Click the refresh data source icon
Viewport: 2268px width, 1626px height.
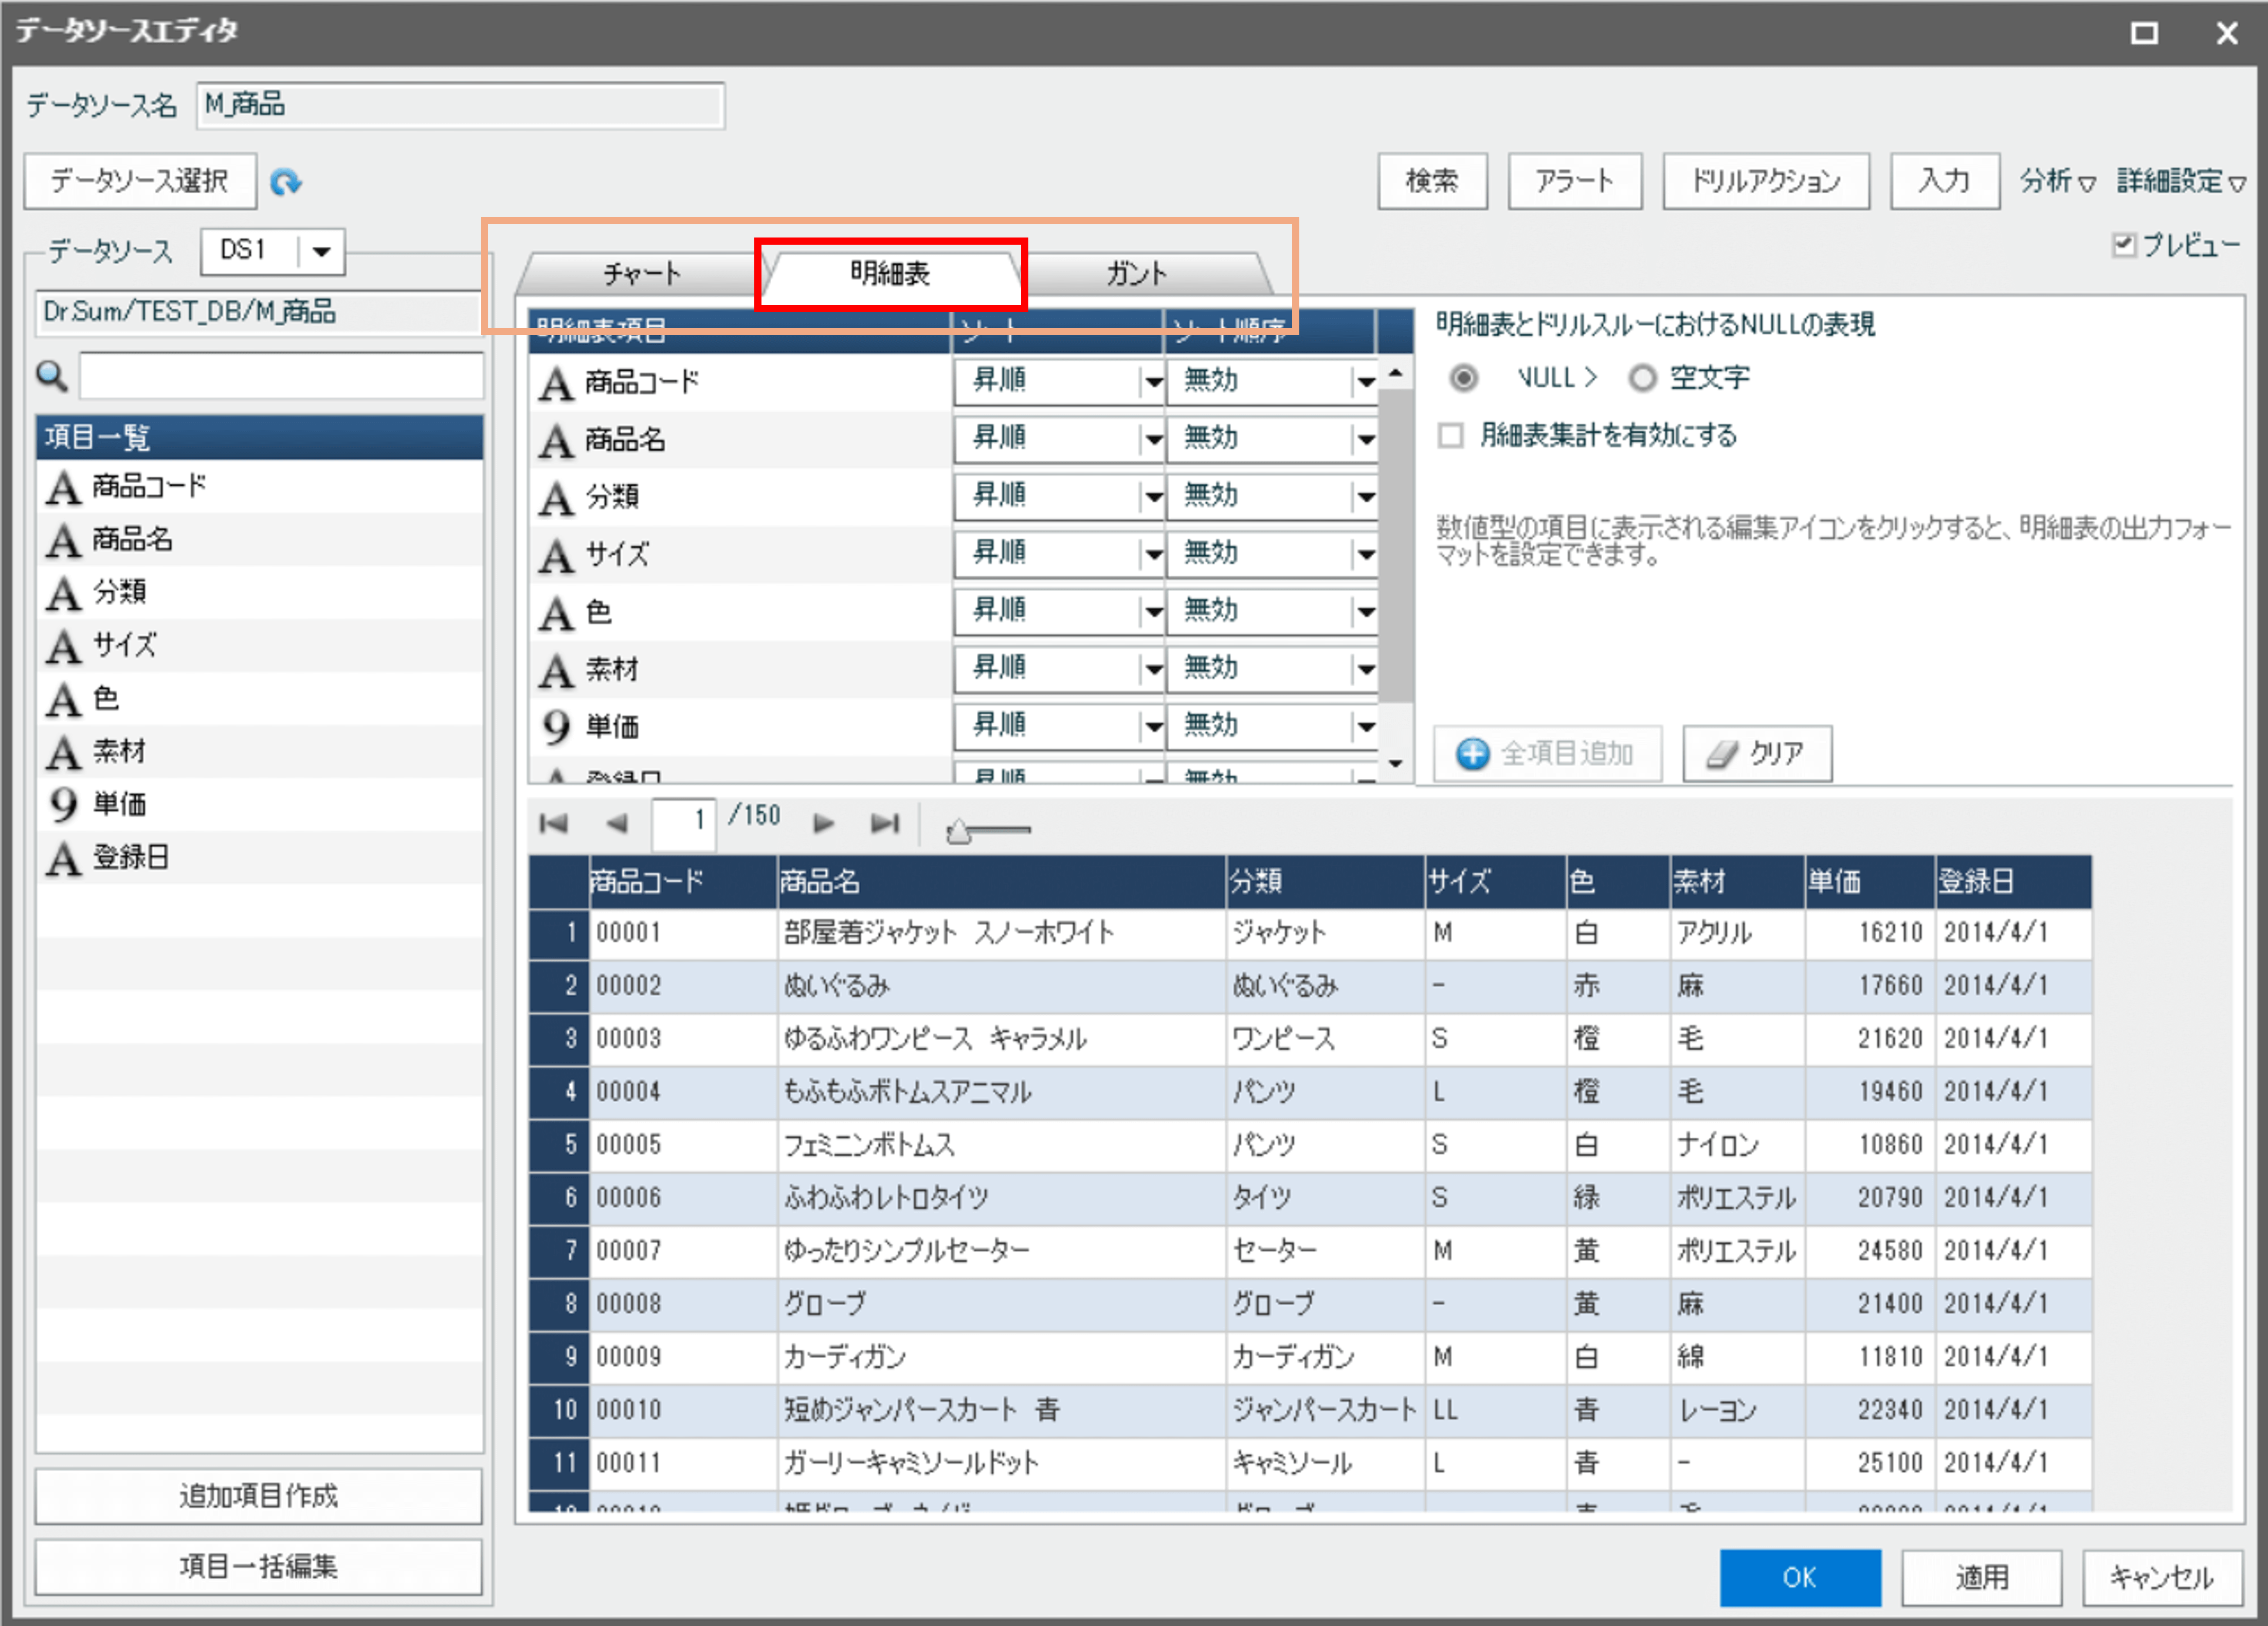click(286, 182)
